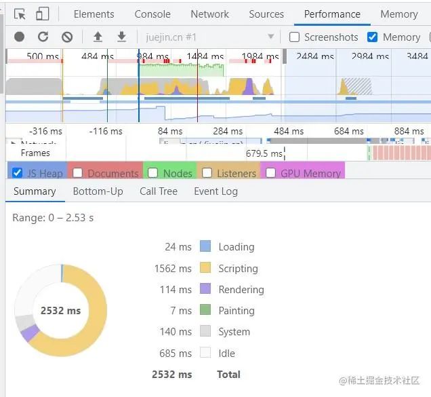Click the "Loading" legend label
431x397 pixels.
[237, 247]
